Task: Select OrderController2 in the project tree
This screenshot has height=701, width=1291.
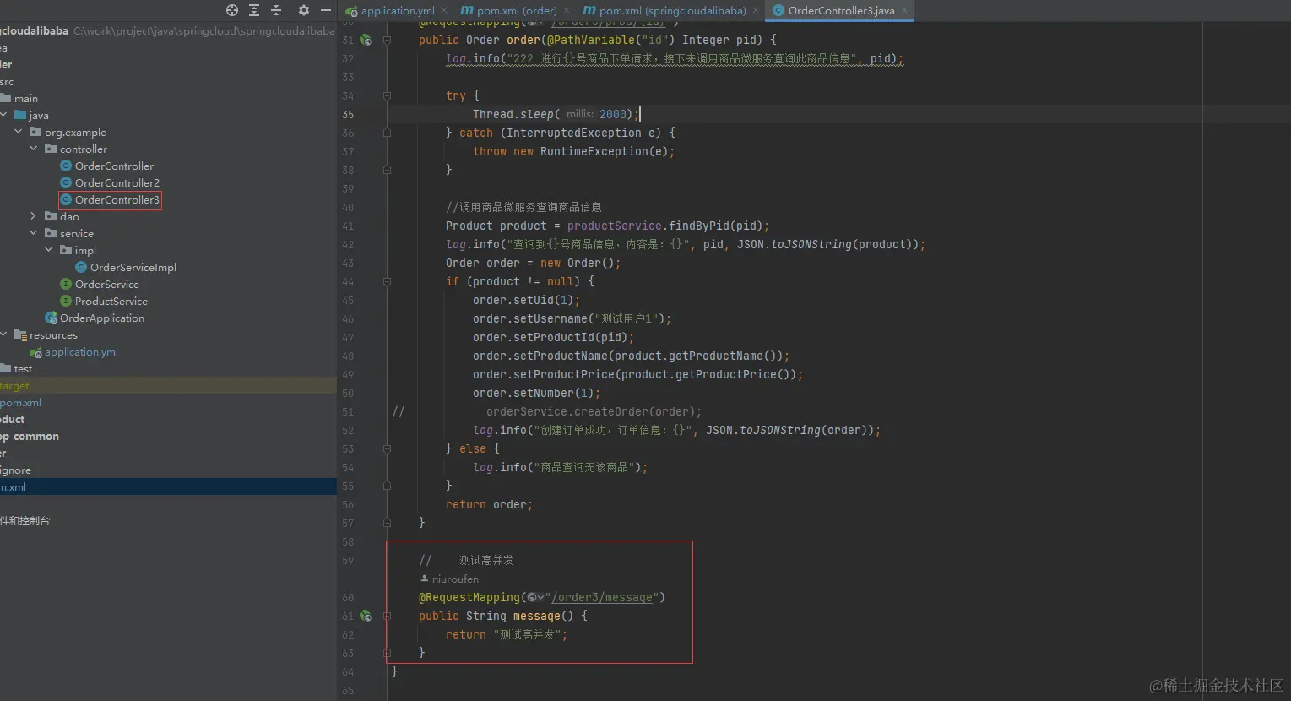Action: 117,183
